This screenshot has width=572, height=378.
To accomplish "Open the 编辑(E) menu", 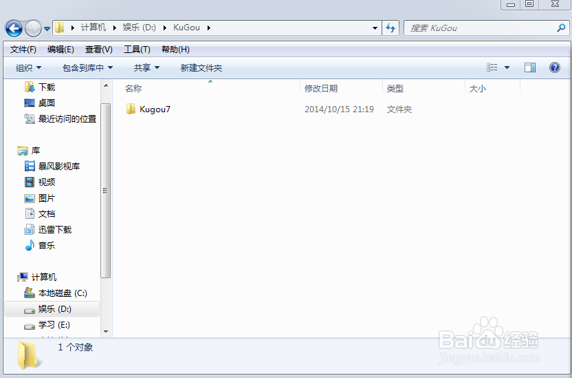I will click(x=60, y=50).
